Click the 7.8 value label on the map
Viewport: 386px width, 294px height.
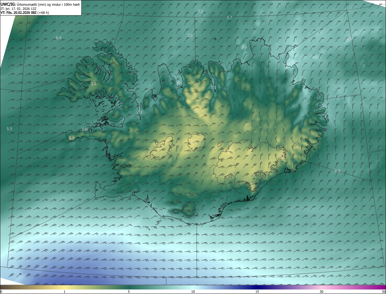[x=244, y=47]
